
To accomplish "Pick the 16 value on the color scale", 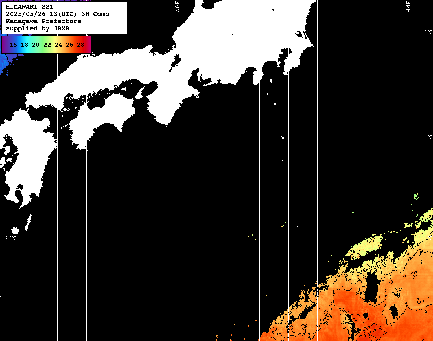I will (x=13, y=45).
